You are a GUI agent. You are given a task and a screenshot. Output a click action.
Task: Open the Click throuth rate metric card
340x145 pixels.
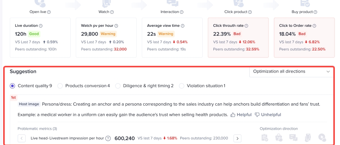click(x=238, y=37)
